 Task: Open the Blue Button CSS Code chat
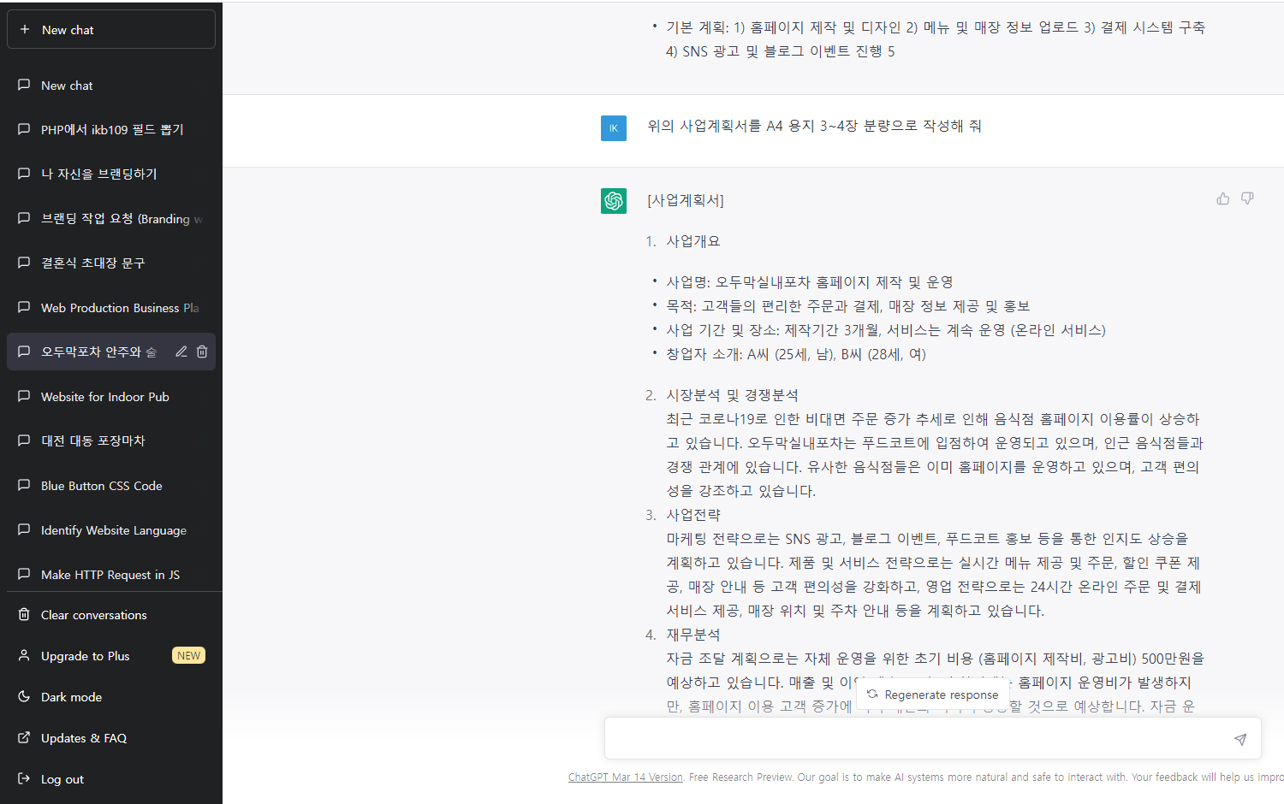click(101, 486)
